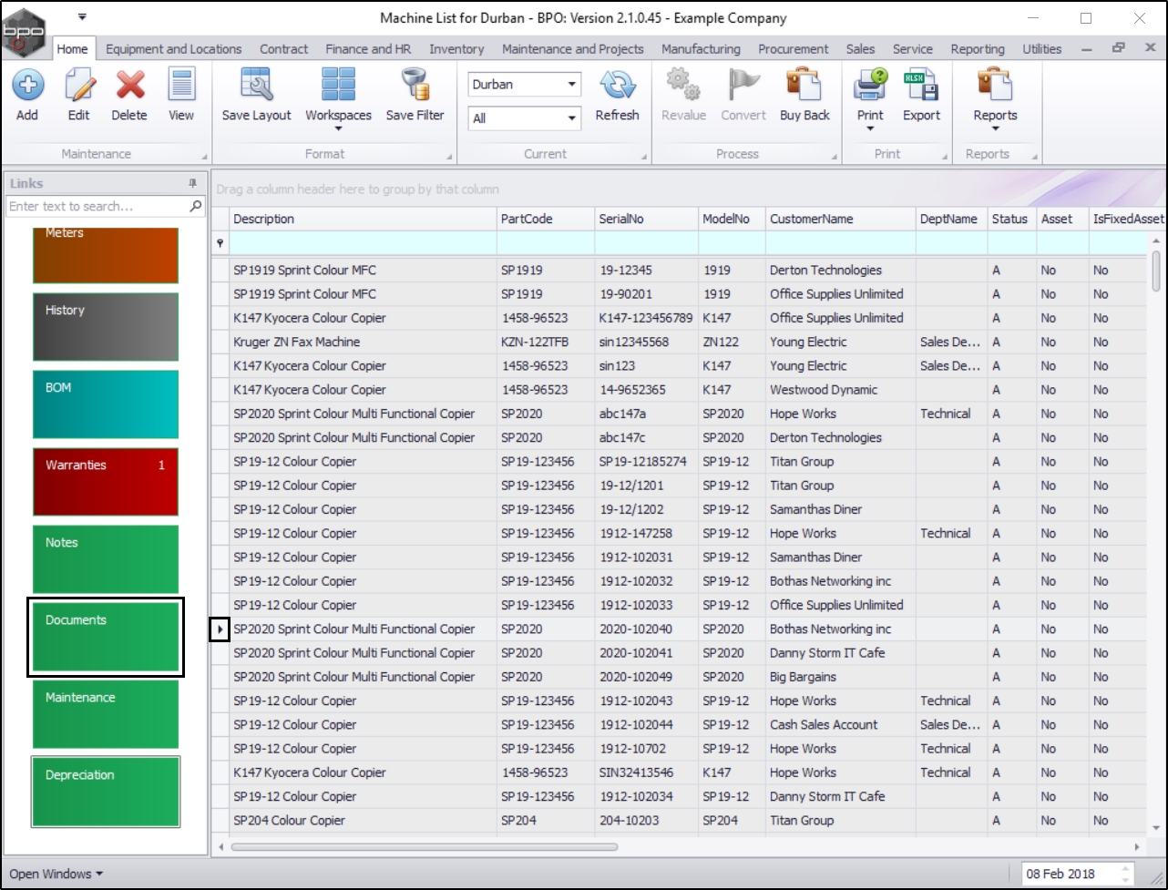Click the horizontal scrollbar of the grid
The height and width of the screenshot is (890, 1168).
pos(424,846)
